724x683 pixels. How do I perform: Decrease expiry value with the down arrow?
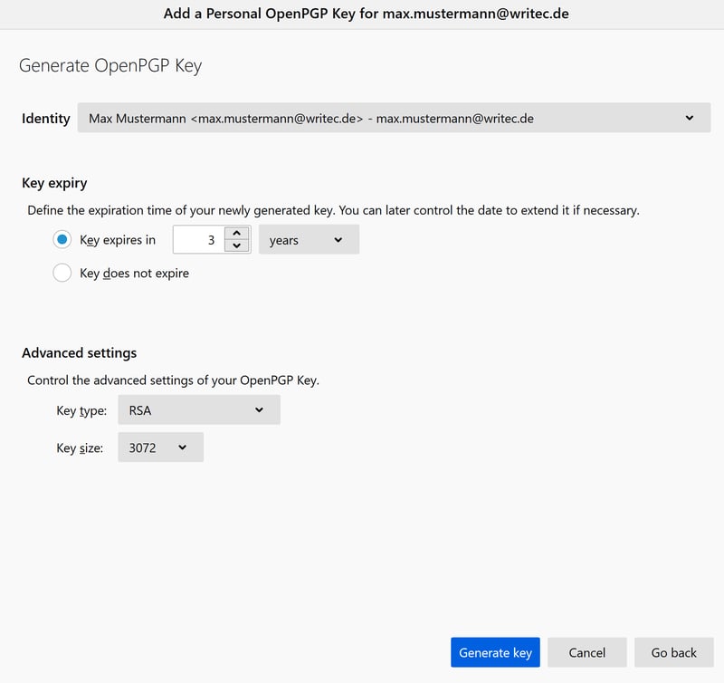point(236,246)
